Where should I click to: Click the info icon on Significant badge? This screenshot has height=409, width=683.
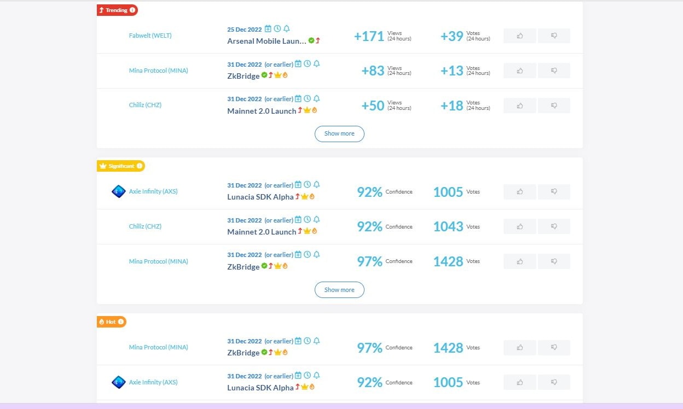(x=139, y=166)
